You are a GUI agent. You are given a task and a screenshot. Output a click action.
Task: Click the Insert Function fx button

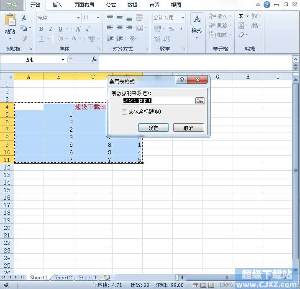coord(94,59)
